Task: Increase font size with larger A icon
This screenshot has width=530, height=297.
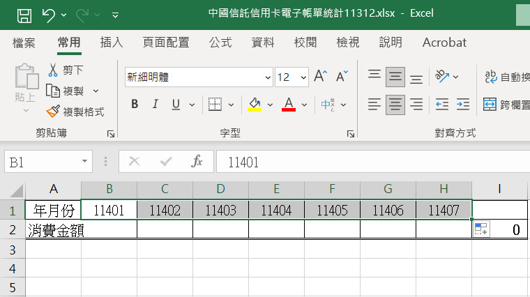Action: click(x=320, y=77)
